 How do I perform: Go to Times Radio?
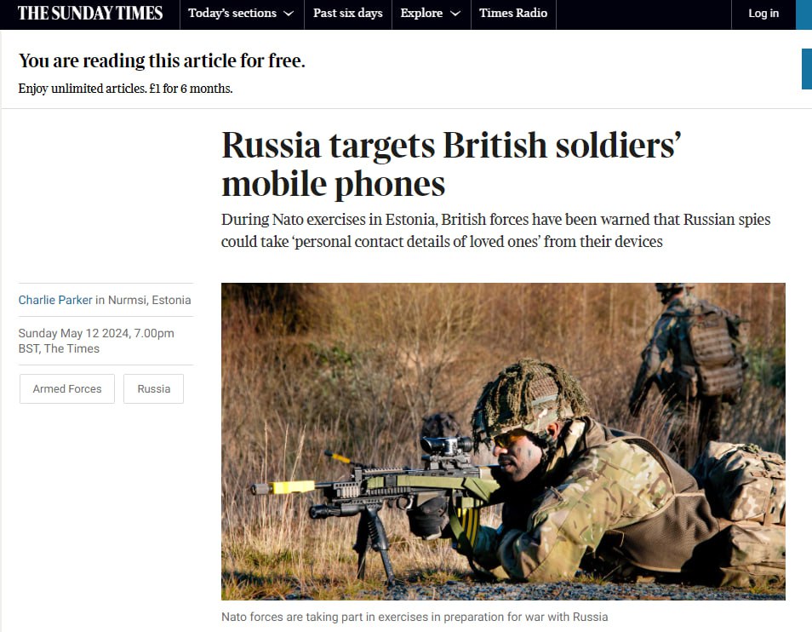point(513,14)
